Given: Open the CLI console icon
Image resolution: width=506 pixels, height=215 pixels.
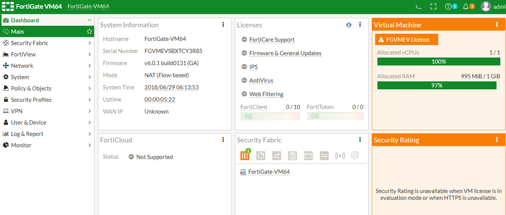Looking at the screenshot, I should (418, 6).
